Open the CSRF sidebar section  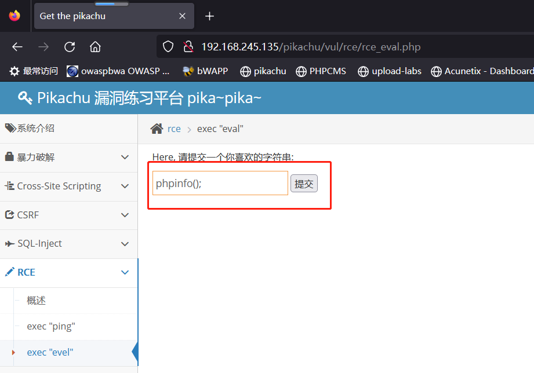pos(68,215)
